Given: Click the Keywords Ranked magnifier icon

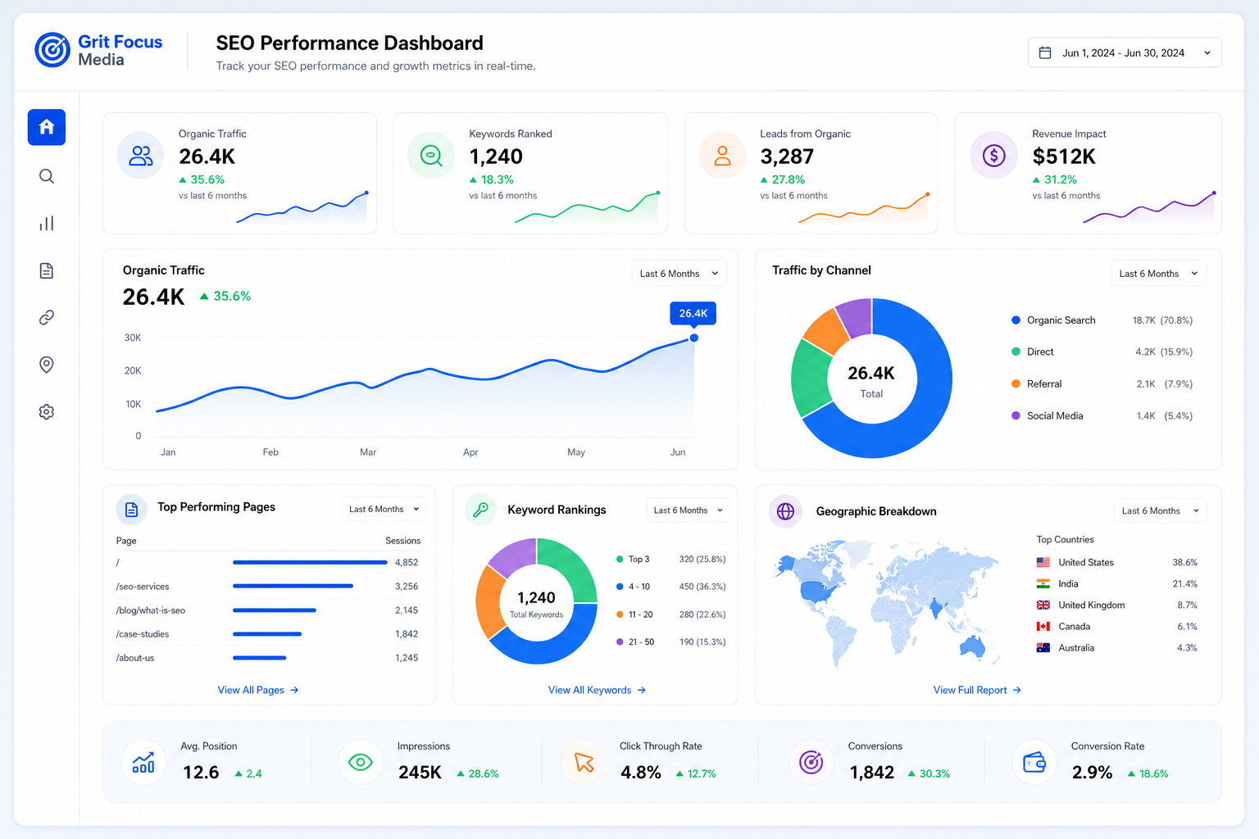Looking at the screenshot, I should tap(431, 155).
